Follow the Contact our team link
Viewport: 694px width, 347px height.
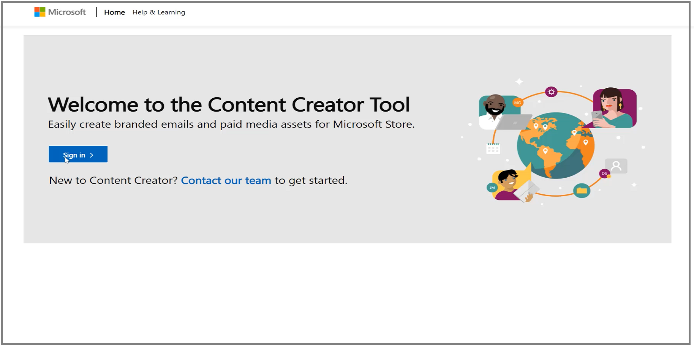click(x=226, y=180)
